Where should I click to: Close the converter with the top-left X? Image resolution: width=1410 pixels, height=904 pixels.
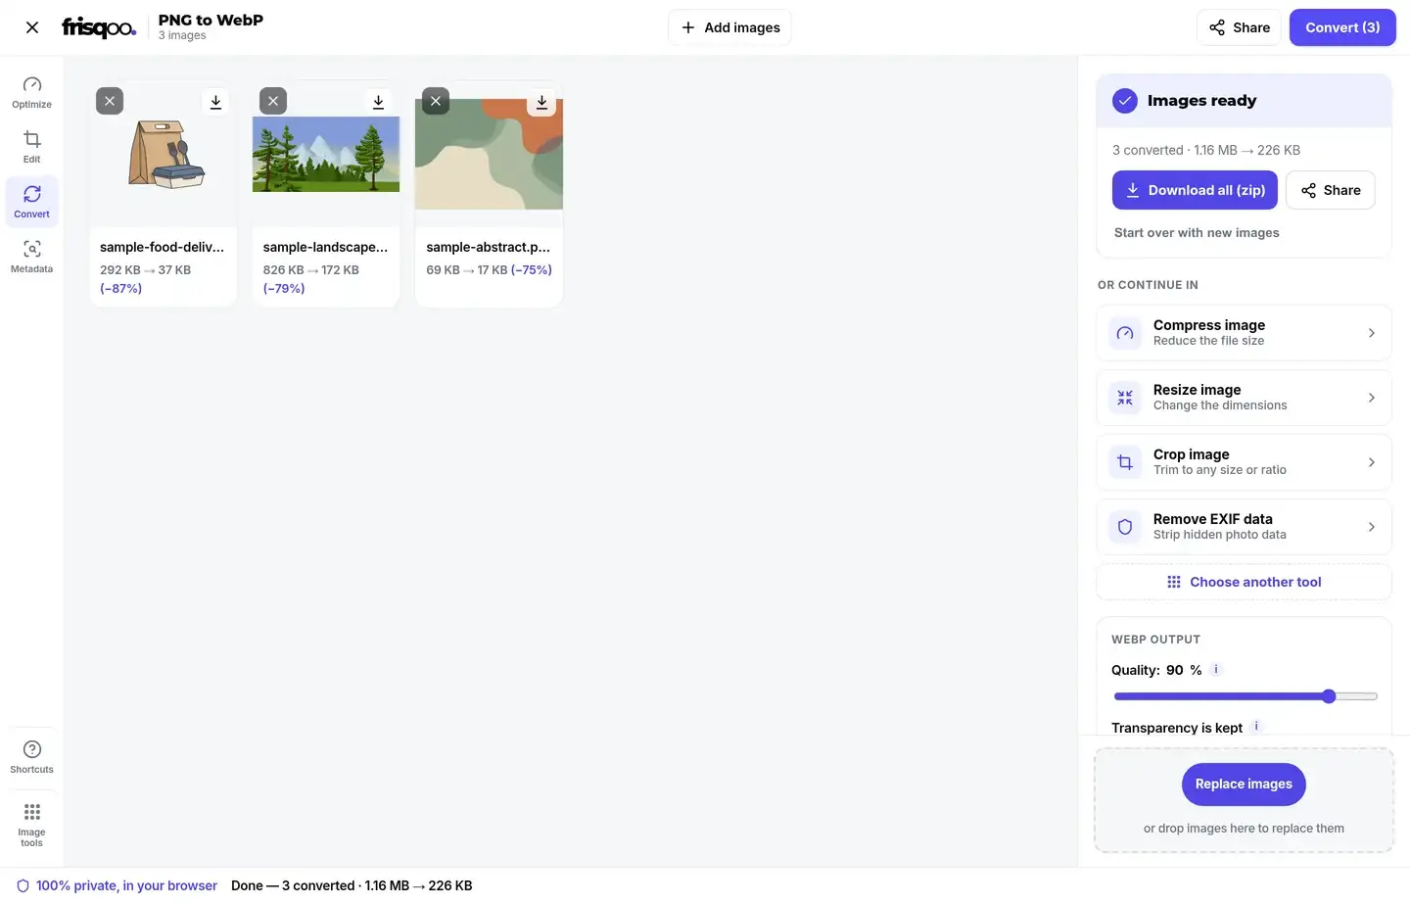coord(32,27)
